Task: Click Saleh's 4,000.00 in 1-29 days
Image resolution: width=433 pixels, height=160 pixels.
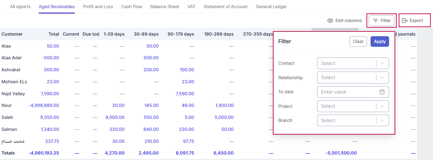Action: [x=115, y=118]
